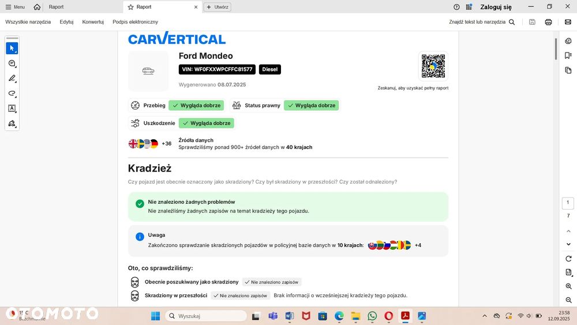
Task: Select the comment tool
Action: tap(12, 63)
